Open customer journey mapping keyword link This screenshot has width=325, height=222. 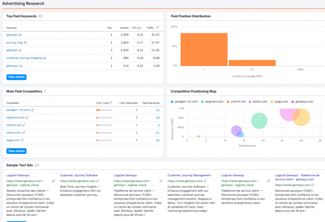coord(24,58)
